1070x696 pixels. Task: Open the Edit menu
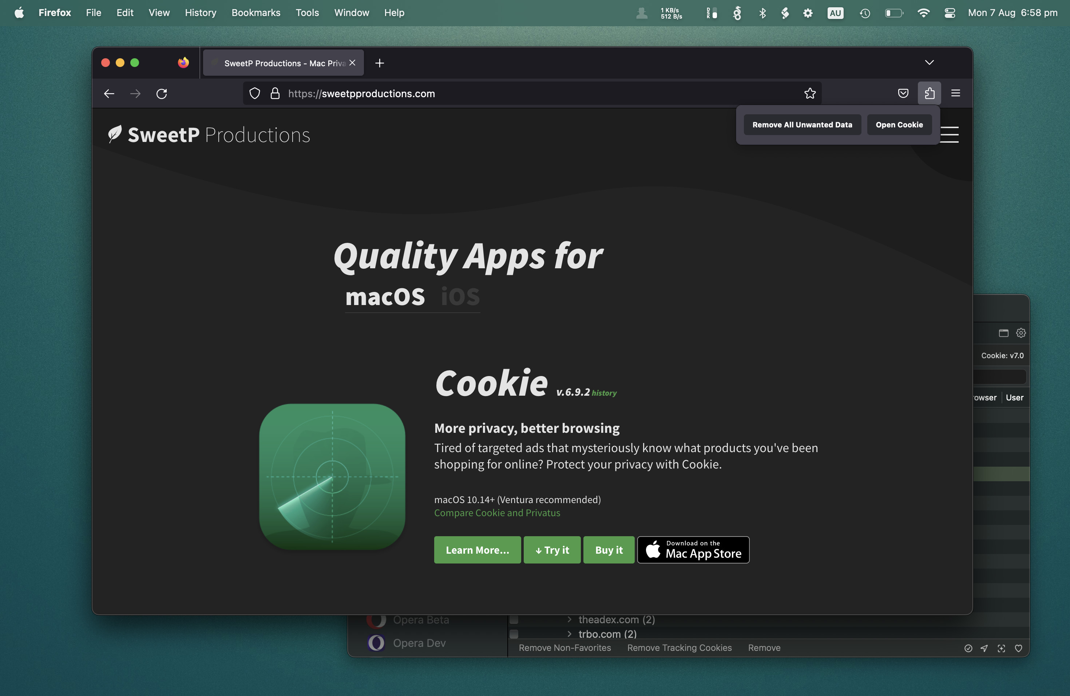coord(124,13)
